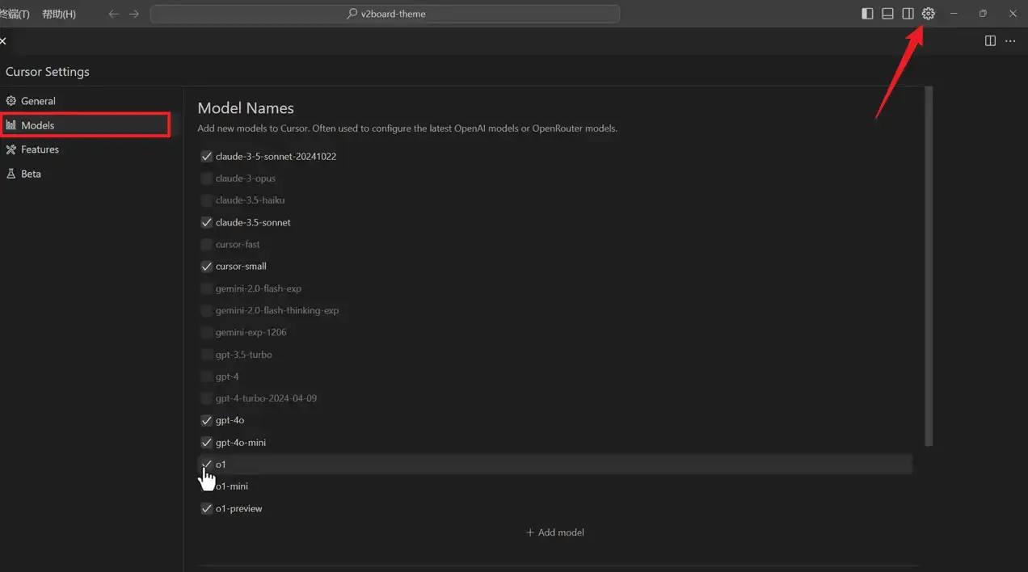Go forward with the right arrow
Image resolution: width=1028 pixels, height=572 pixels.
(134, 14)
